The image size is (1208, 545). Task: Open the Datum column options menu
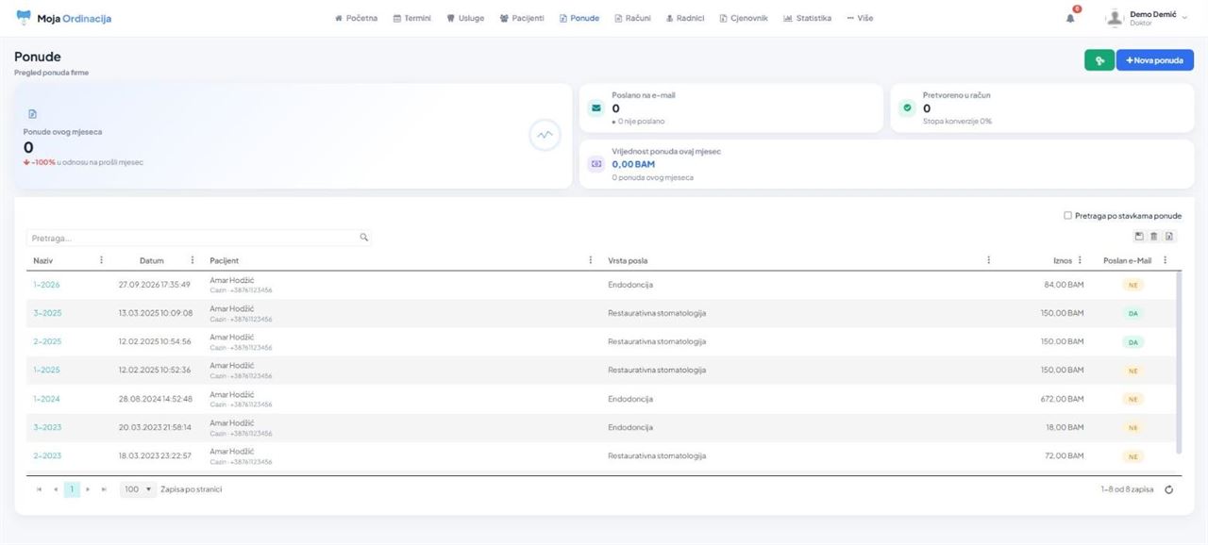tap(193, 260)
